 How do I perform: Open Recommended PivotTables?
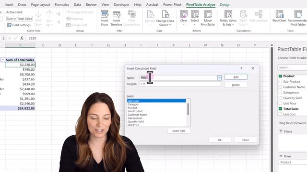[297, 18]
